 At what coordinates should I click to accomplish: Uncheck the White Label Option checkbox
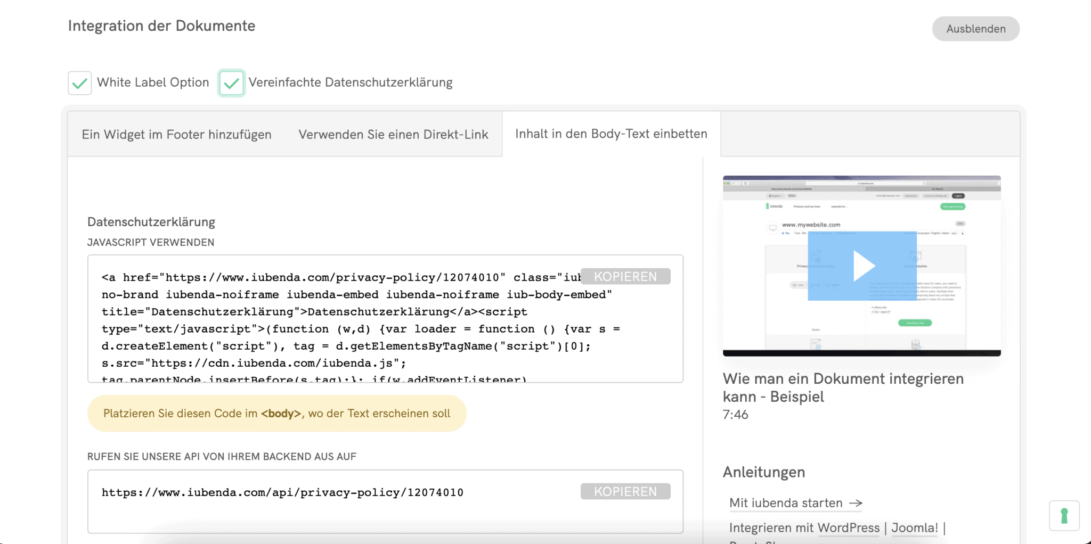80,83
